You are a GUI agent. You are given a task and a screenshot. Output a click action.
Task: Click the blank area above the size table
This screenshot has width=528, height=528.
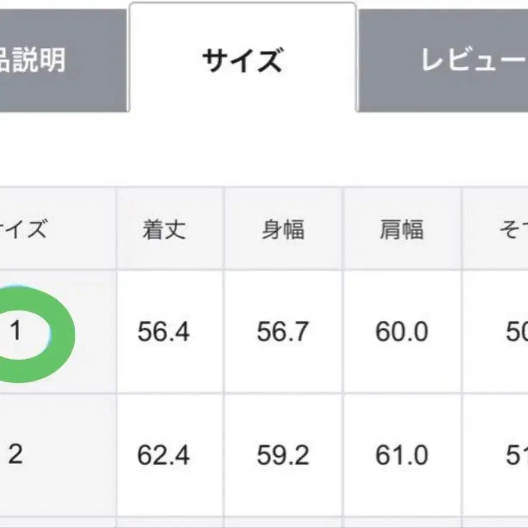[x=263, y=149]
